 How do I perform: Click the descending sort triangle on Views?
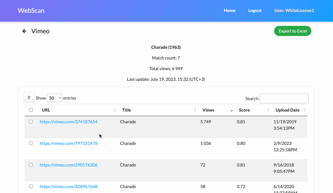click(x=231, y=110)
